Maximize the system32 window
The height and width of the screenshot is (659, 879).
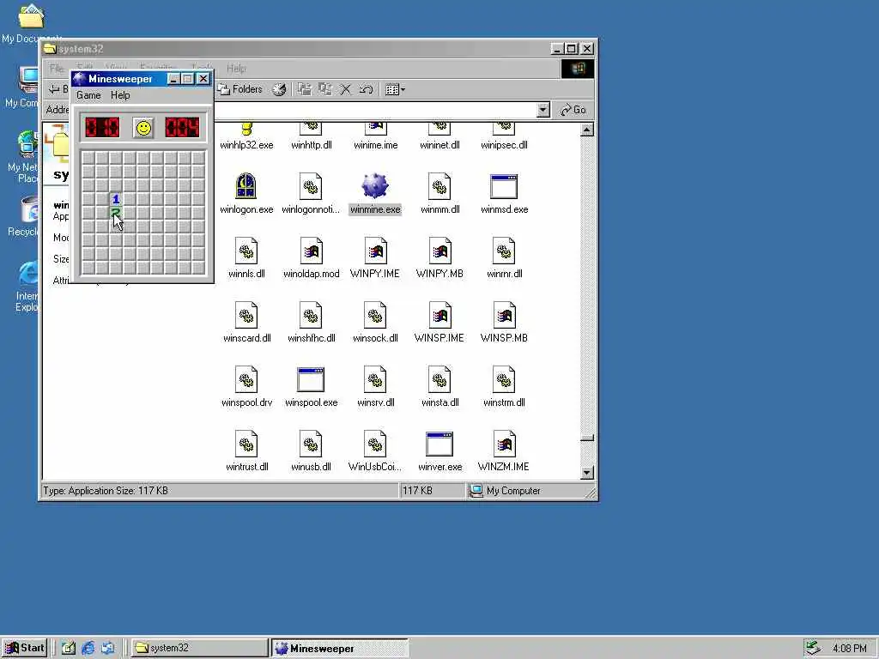pyautogui.click(x=571, y=49)
